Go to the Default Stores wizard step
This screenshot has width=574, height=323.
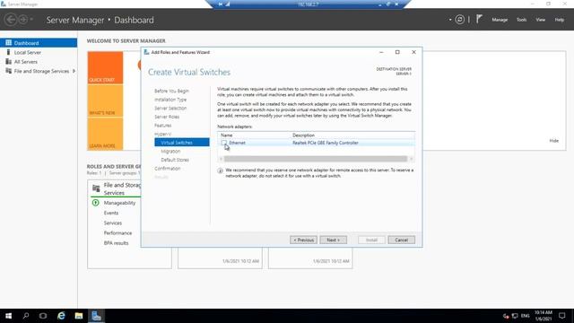click(x=175, y=160)
